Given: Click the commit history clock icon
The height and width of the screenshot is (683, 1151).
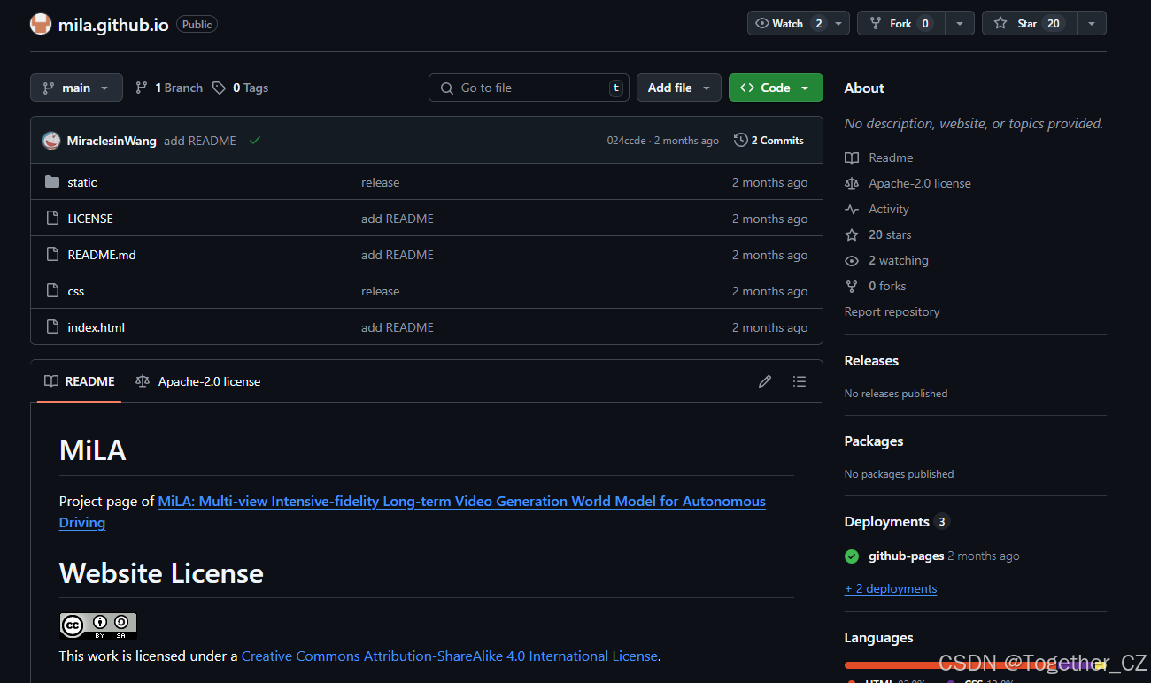Looking at the screenshot, I should pos(740,140).
